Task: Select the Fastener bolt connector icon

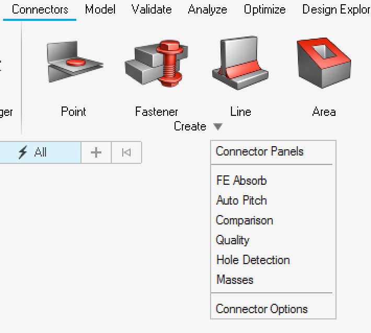Action: click(156, 63)
